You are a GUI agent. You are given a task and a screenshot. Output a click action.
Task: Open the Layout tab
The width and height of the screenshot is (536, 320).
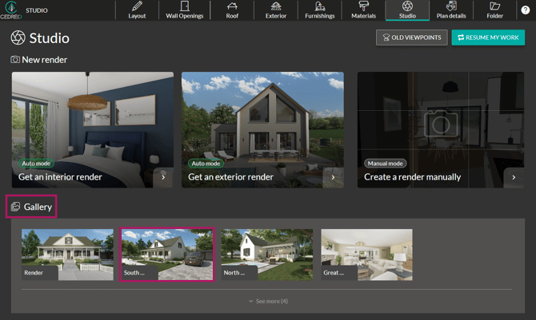[x=137, y=10]
